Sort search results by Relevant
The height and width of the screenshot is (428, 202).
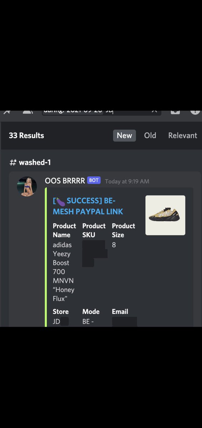[183, 136]
